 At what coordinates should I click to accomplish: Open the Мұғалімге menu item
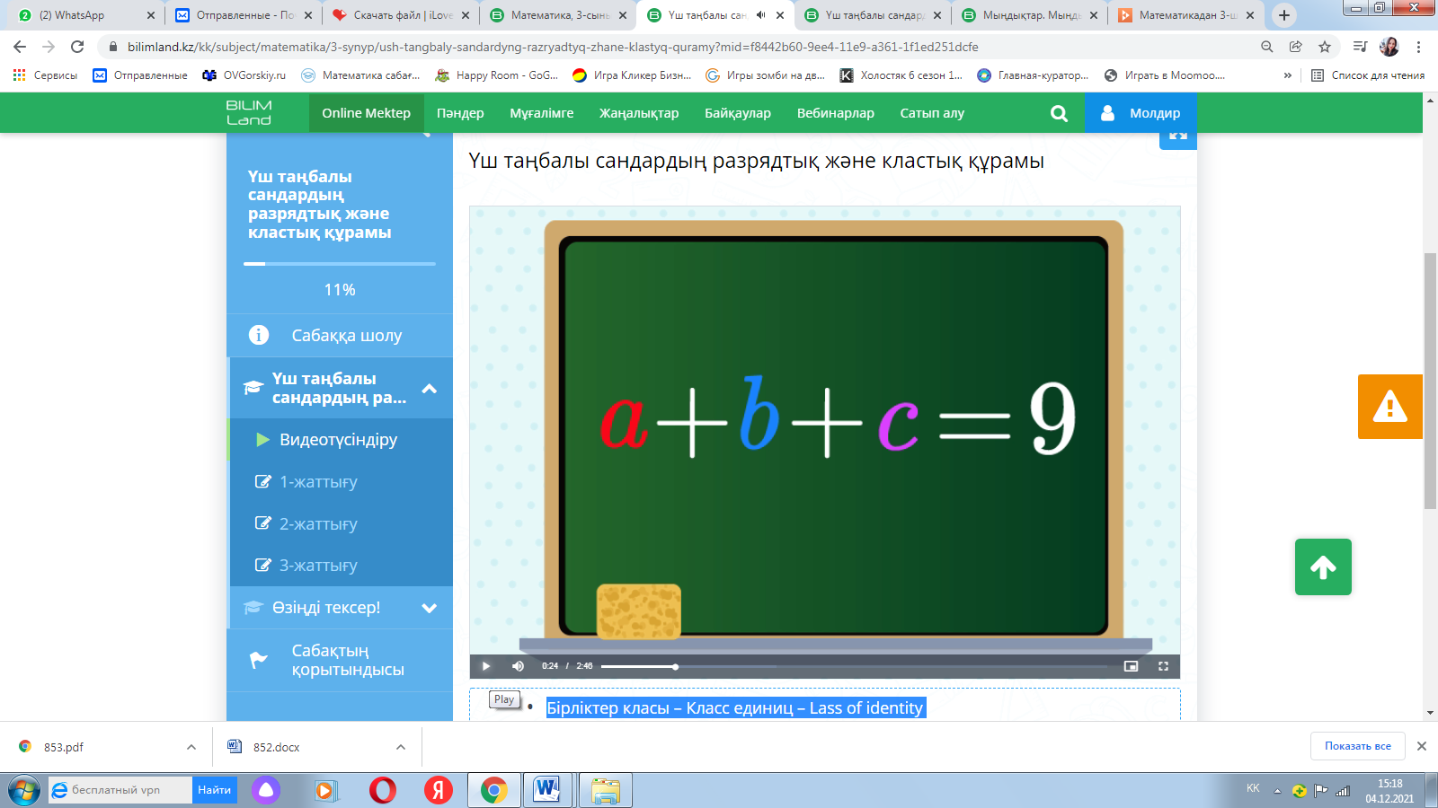[x=542, y=113]
